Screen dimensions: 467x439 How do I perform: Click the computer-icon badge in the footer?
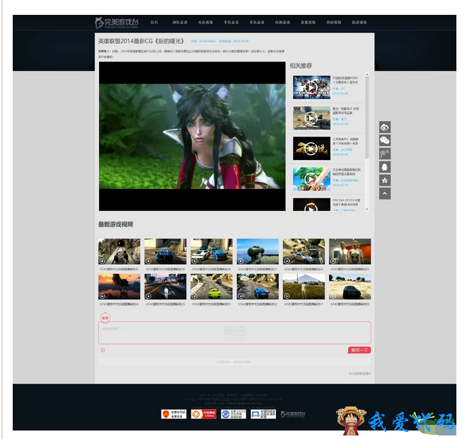point(263,414)
